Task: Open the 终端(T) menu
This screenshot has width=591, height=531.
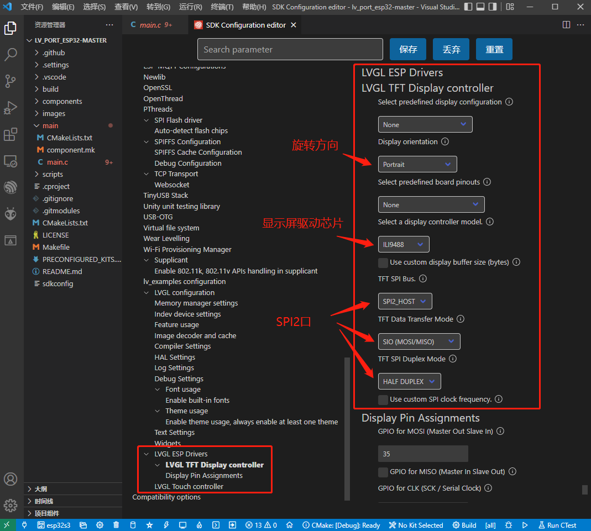Action: pyautogui.click(x=222, y=7)
